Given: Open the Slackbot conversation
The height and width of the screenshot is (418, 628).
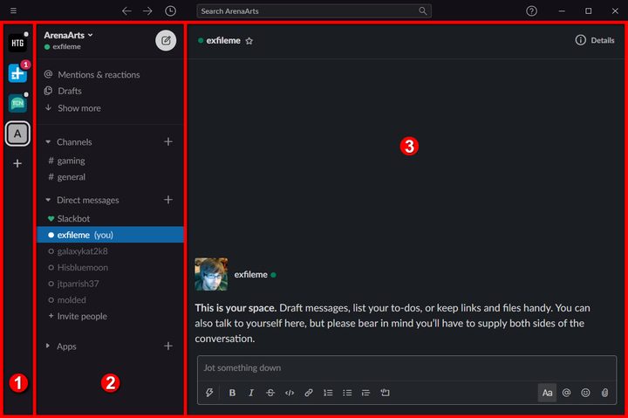Looking at the screenshot, I should click(x=110, y=218).
